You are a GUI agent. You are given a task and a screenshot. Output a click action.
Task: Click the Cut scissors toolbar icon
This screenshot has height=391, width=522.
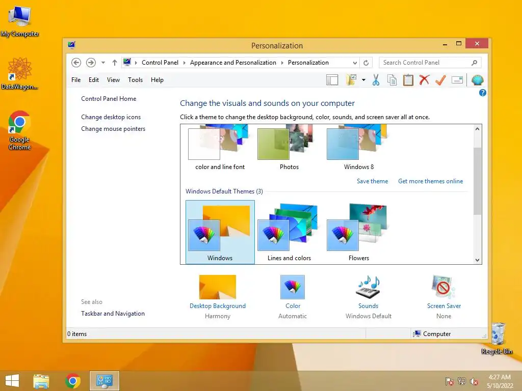(376, 80)
